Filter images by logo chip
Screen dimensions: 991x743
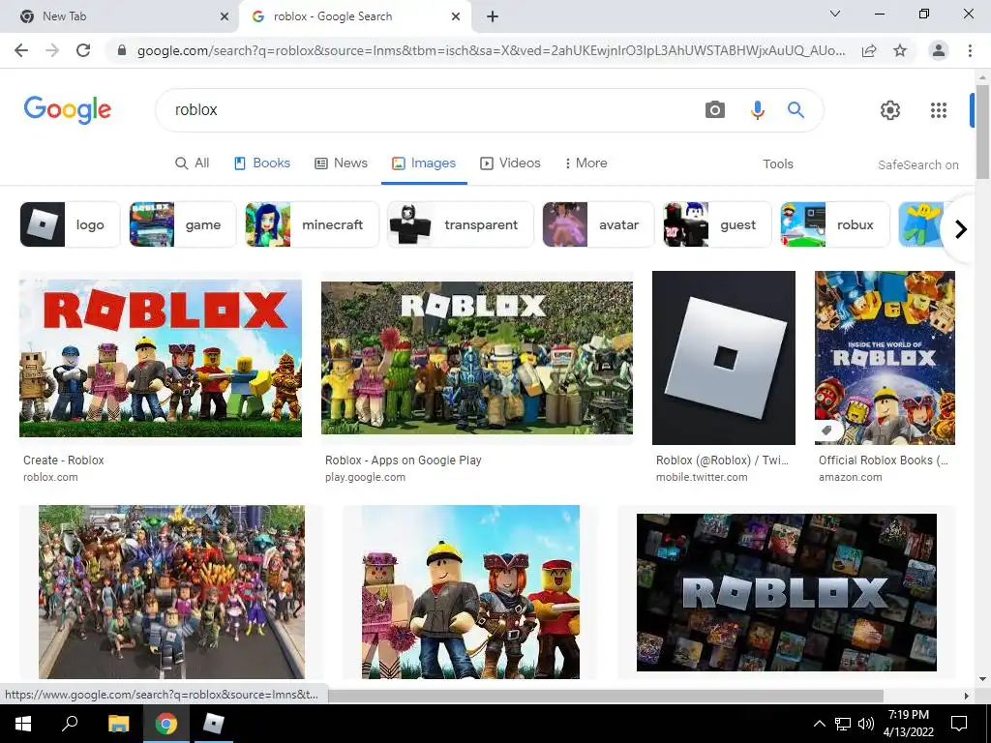(70, 224)
